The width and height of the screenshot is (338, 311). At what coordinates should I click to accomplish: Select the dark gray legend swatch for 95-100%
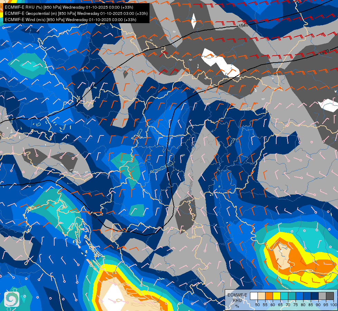point(330,296)
